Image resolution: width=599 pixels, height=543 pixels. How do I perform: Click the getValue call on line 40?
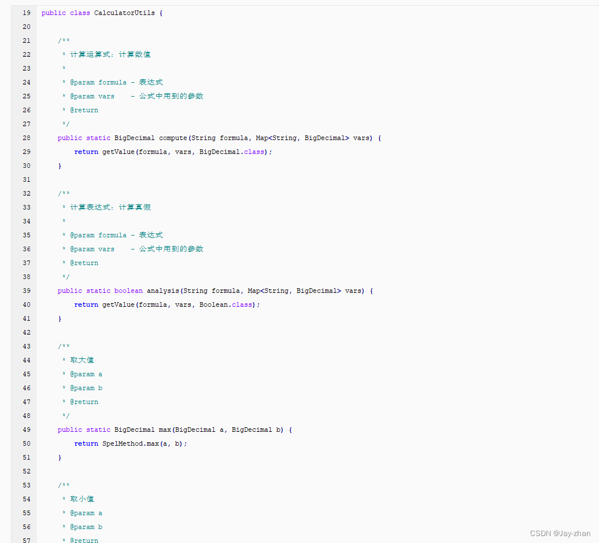coord(117,304)
